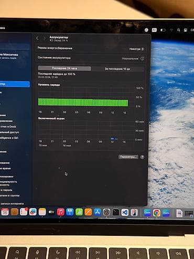
Task: Click the Состояние аккумулятора label
Action: (54, 58)
